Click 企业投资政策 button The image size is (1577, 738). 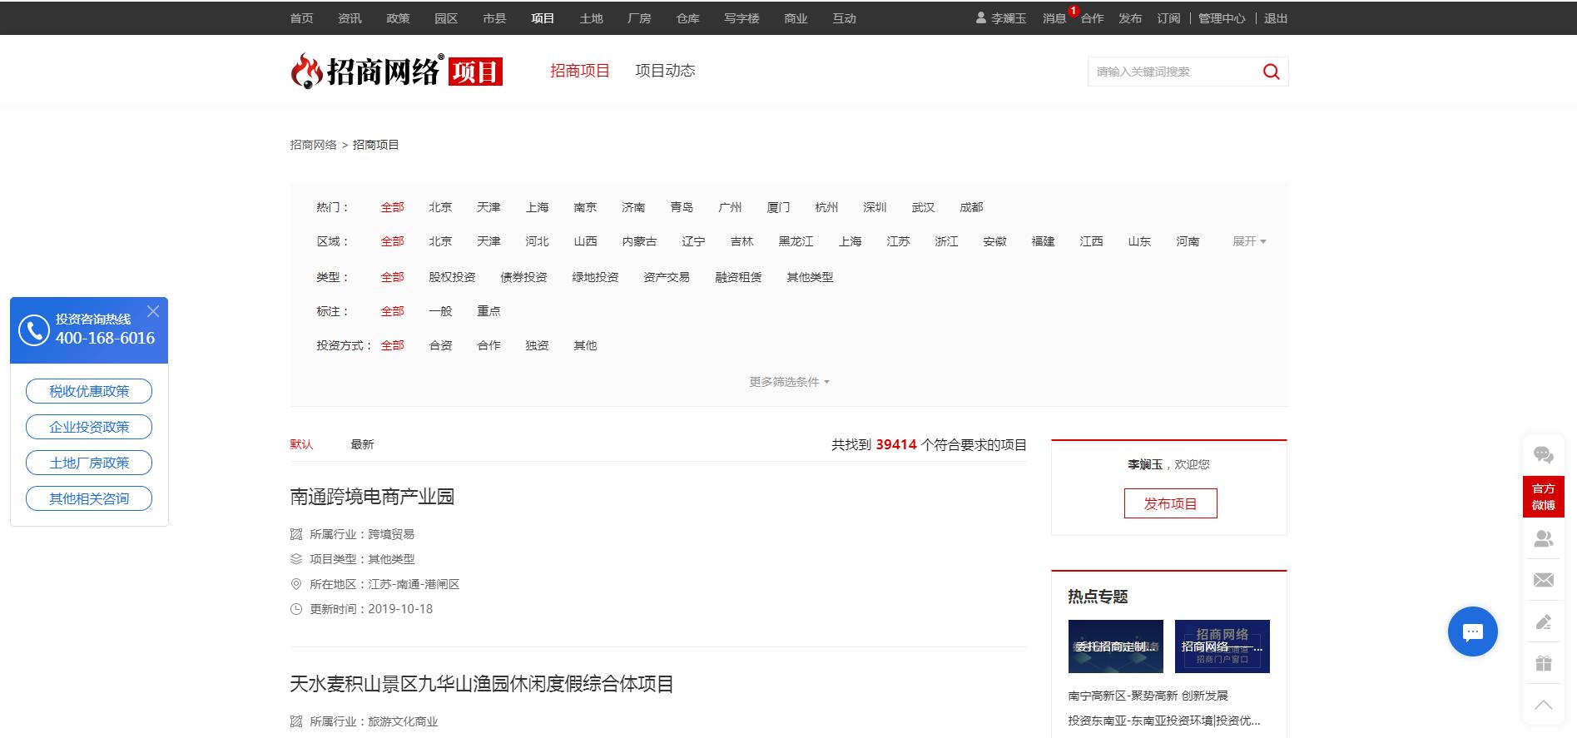(89, 427)
